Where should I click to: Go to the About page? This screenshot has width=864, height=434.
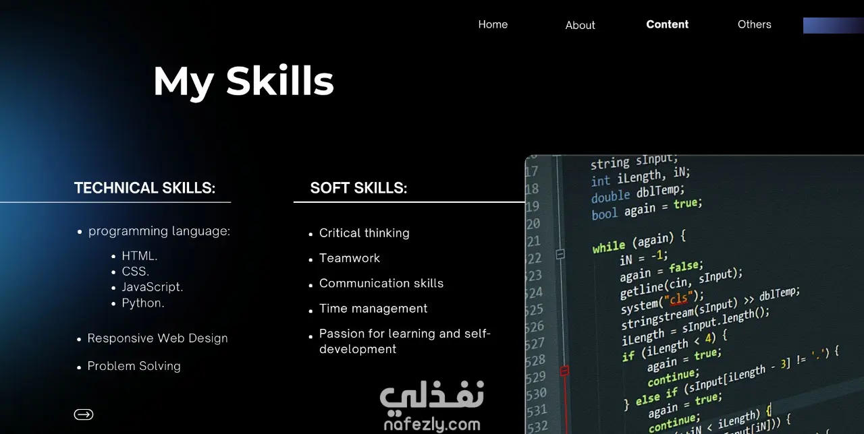point(580,25)
